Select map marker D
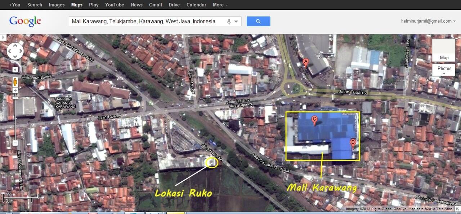Viewport: 461px width, 214px height. click(353, 144)
